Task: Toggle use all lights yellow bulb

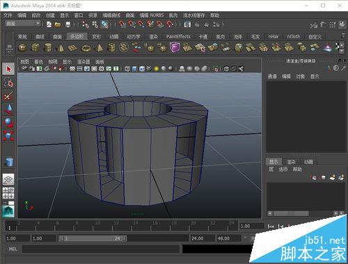Action: [157, 69]
